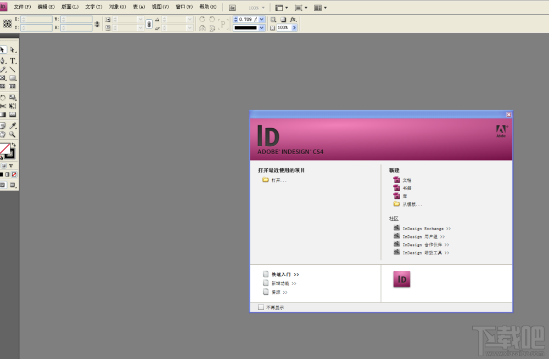Open the stroke weight dropdown showing 0.709

[261, 19]
